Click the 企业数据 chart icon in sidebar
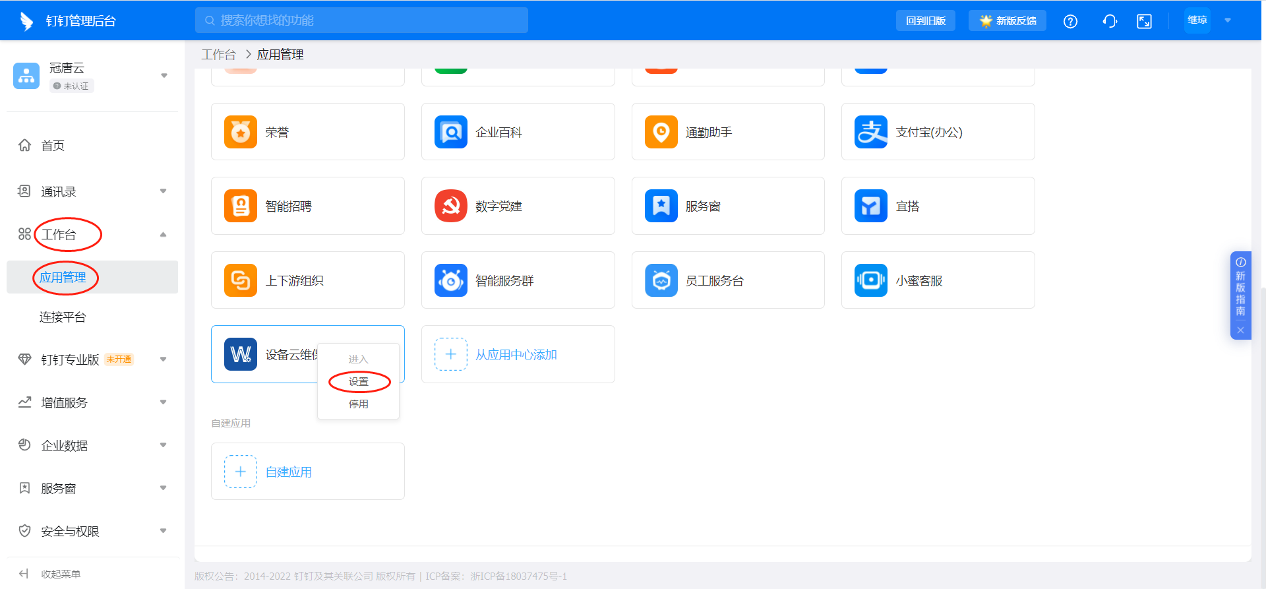1266x589 pixels. click(x=24, y=445)
